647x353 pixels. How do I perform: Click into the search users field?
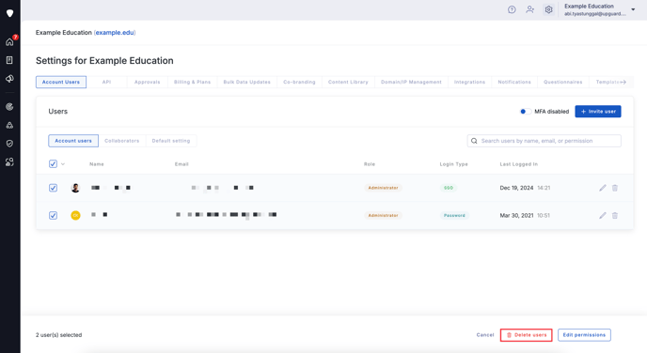[544, 141]
